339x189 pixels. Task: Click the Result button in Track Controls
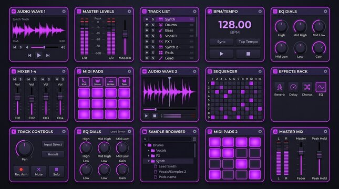(x=53, y=154)
